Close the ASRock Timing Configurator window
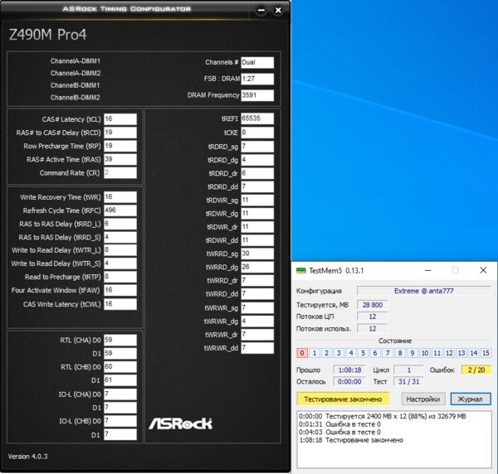Screen dimensions: 498x474 (x=278, y=10)
